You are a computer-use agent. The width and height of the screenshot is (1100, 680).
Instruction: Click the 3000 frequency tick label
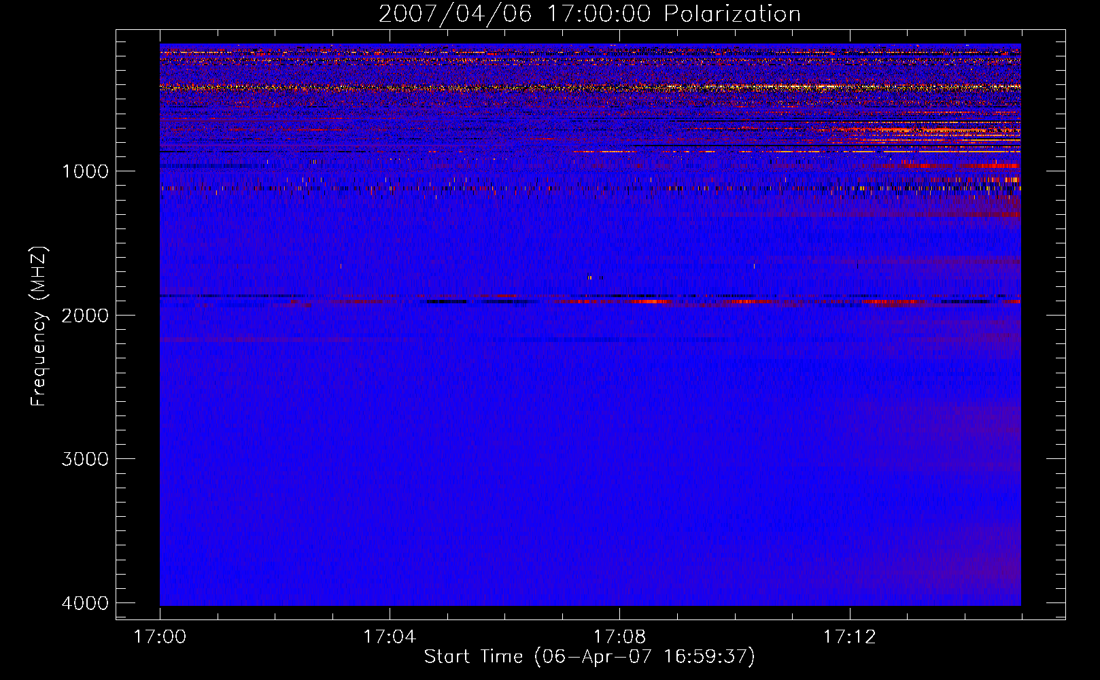(86, 459)
